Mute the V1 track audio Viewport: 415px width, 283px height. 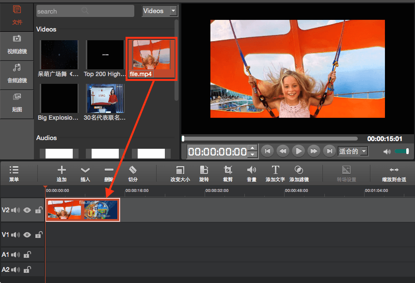point(16,235)
